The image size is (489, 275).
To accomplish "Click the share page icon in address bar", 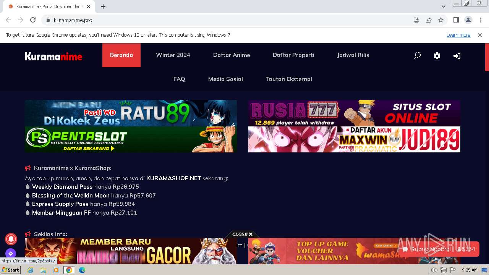I will pyautogui.click(x=429, y=20).
